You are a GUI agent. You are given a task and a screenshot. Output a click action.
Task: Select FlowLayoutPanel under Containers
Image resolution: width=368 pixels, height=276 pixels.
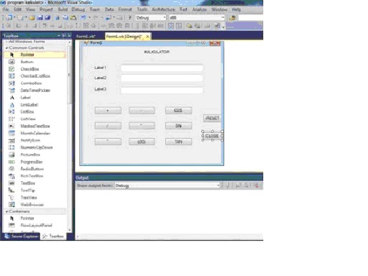(36, 225)
